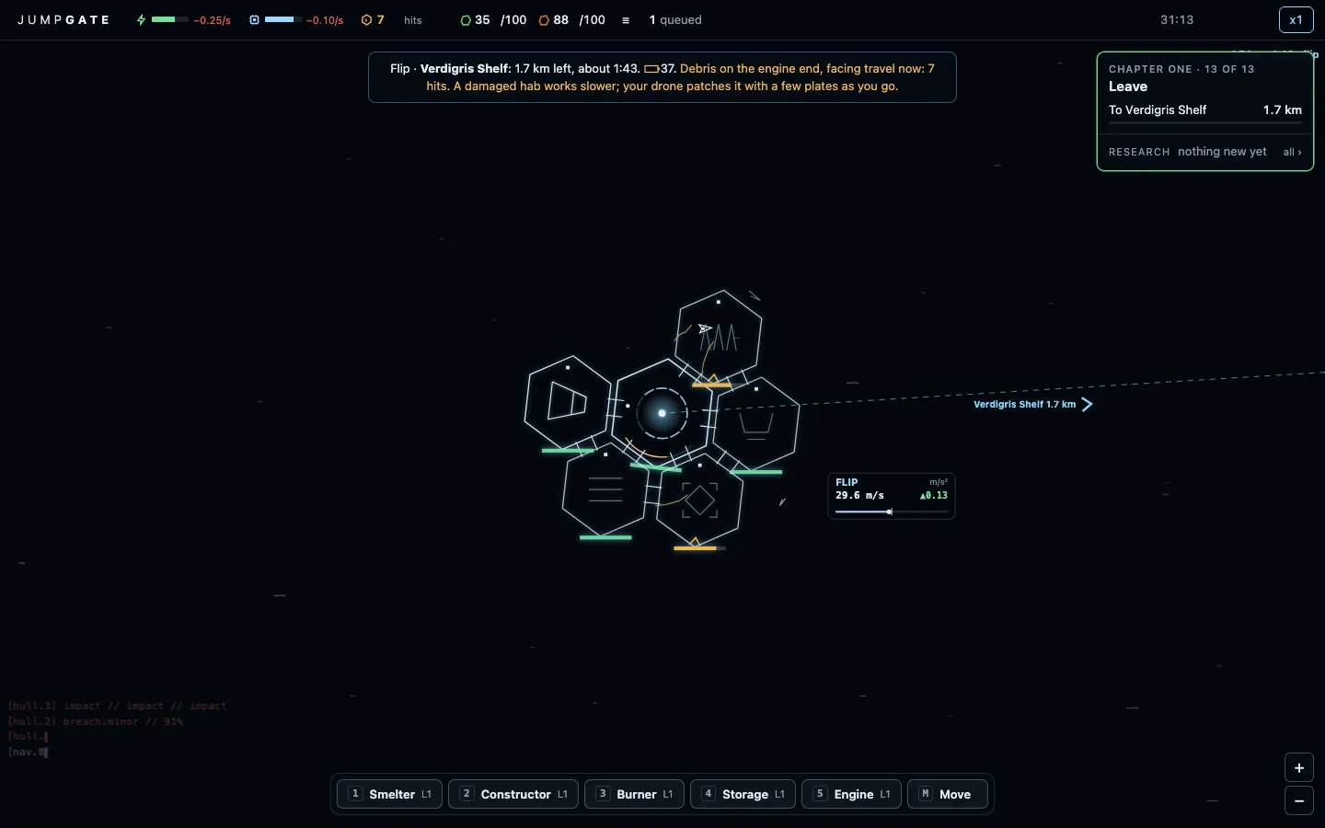This screenshot has width=1325, height=828.
Task: Select the hex module with bracketed diamond icon
Action: coord(699,500)
